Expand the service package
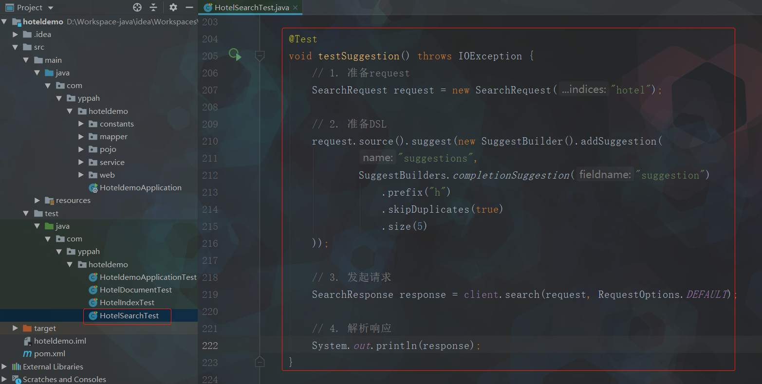This screenshot has width=762, height=384. 81,163
